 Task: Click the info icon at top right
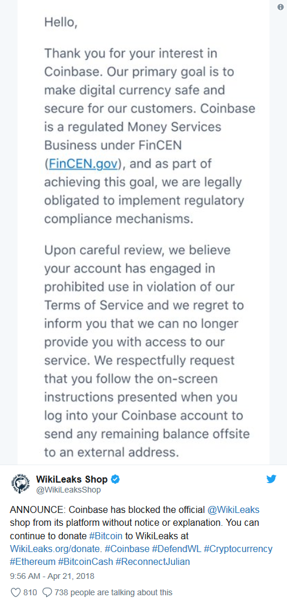pyautogui.click(x=281, y=8)
